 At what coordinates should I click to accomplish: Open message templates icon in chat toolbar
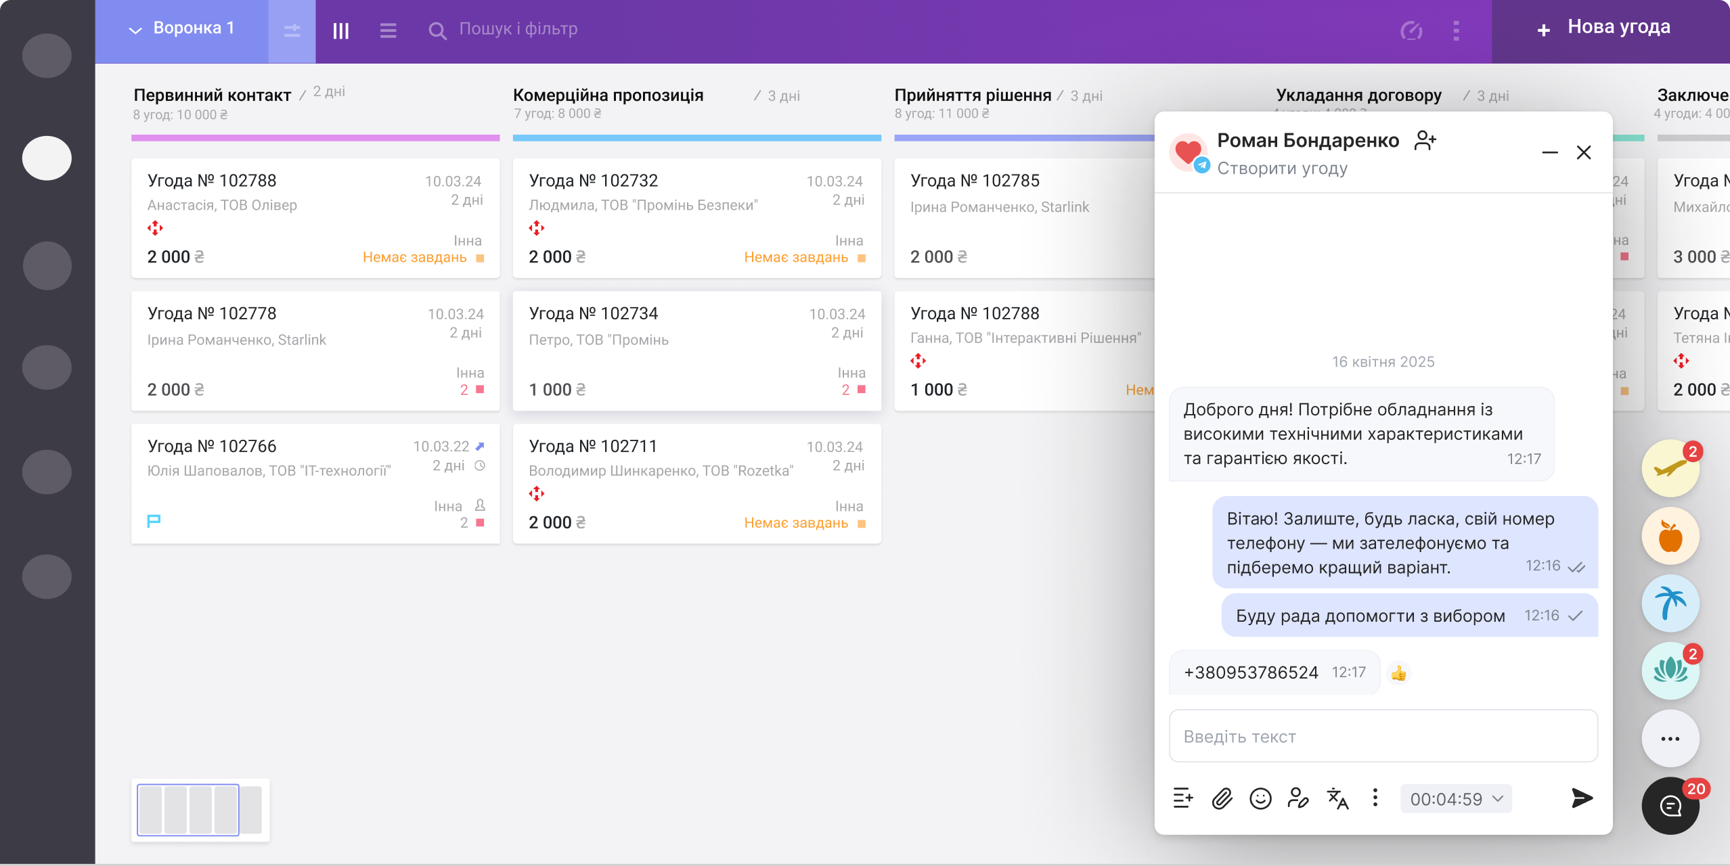[x=1183, y=798]
